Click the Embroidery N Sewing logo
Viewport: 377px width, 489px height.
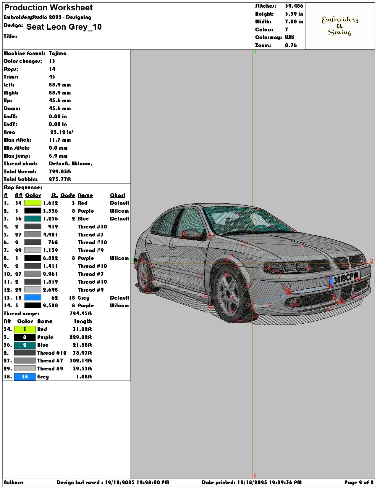[x=340, y=26]
